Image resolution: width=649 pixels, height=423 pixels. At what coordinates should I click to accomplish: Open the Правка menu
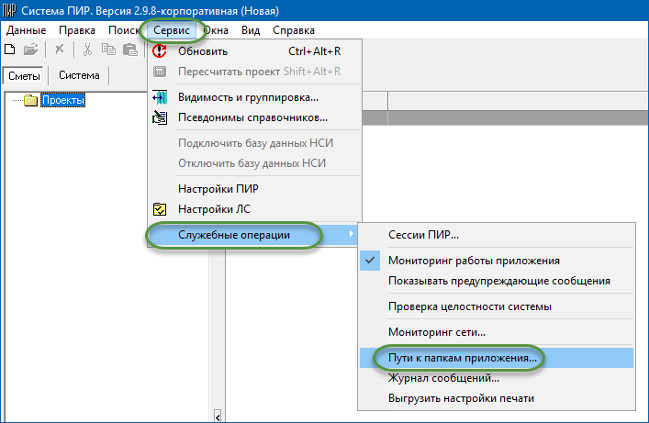(x=77, y=30)
